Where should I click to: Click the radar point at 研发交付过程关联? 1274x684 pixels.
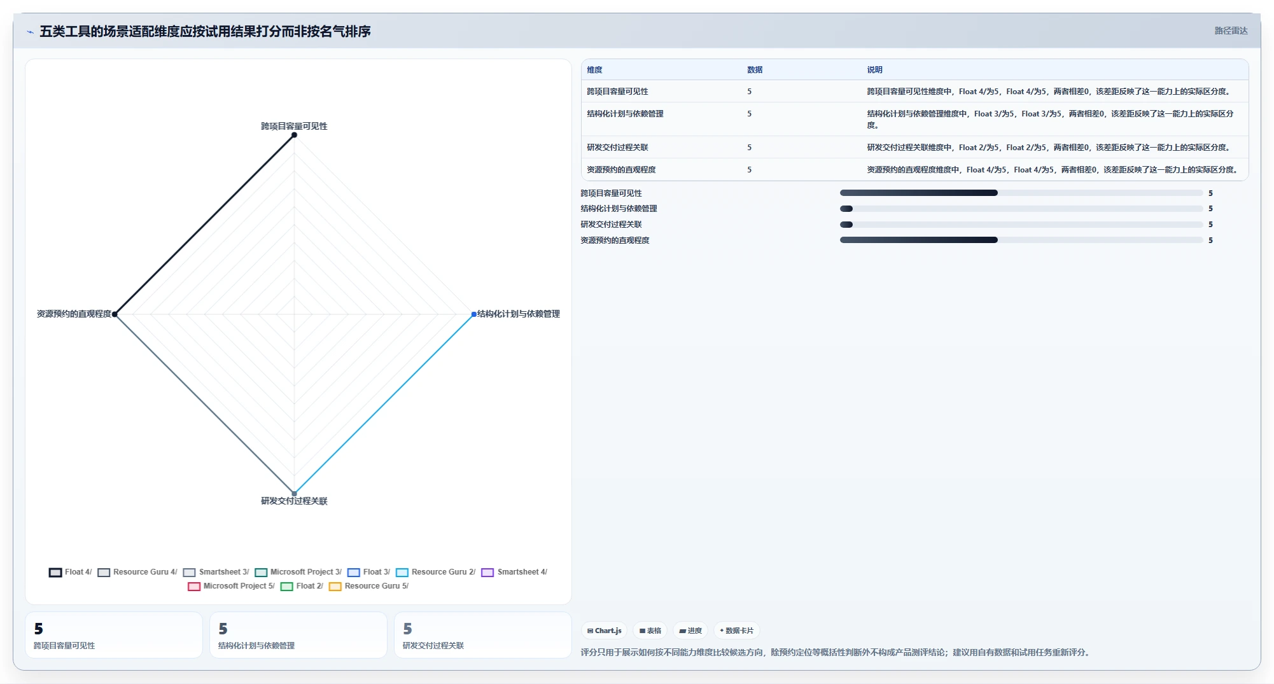pos(294,493)
